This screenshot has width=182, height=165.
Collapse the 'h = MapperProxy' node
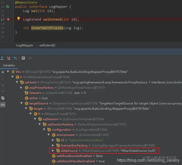click(31, 114)
